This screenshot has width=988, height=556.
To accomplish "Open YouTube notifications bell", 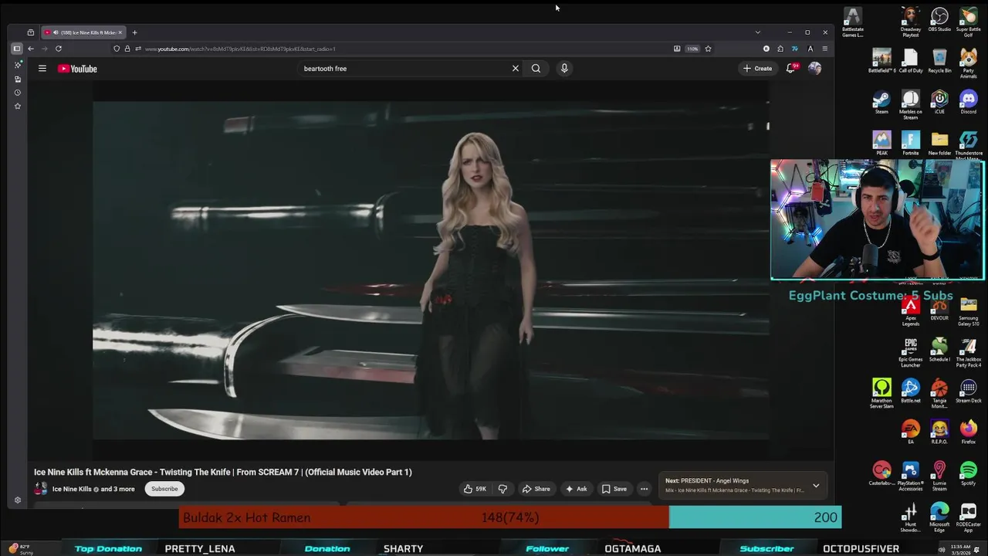I will [791, 69].
